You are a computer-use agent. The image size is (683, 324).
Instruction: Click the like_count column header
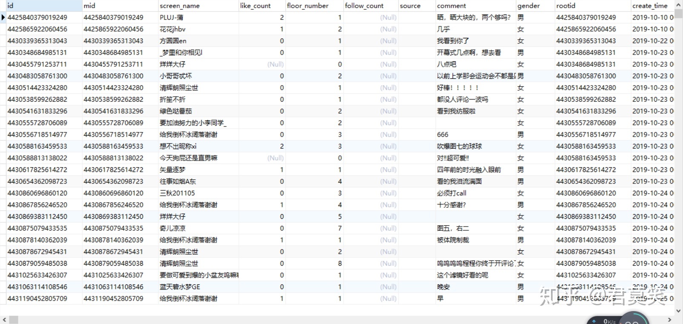tap(261, 6)
